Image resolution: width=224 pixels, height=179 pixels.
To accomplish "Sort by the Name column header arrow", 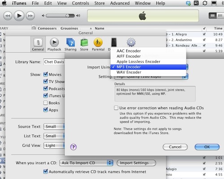I will coord(91,28).
